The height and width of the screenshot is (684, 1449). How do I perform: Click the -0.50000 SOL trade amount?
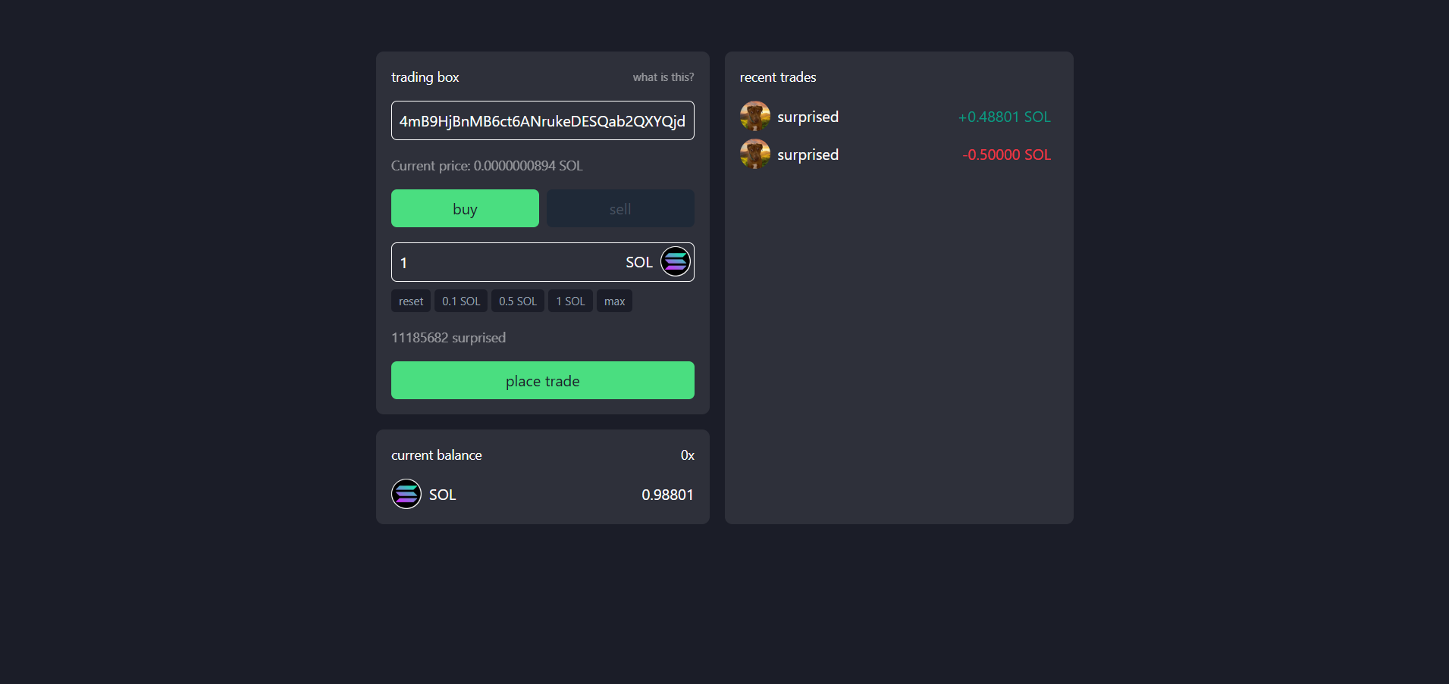(1006, 155)
